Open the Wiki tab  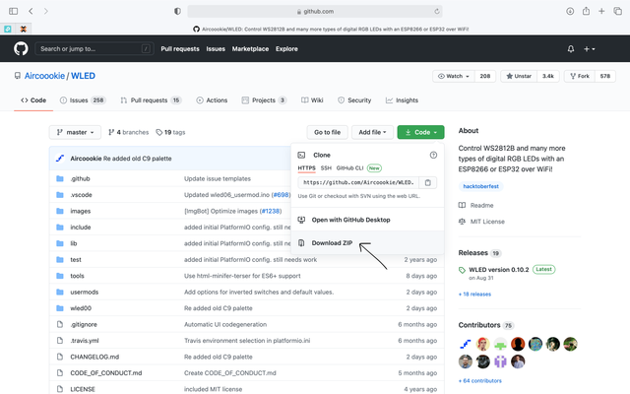coord(312,100)
